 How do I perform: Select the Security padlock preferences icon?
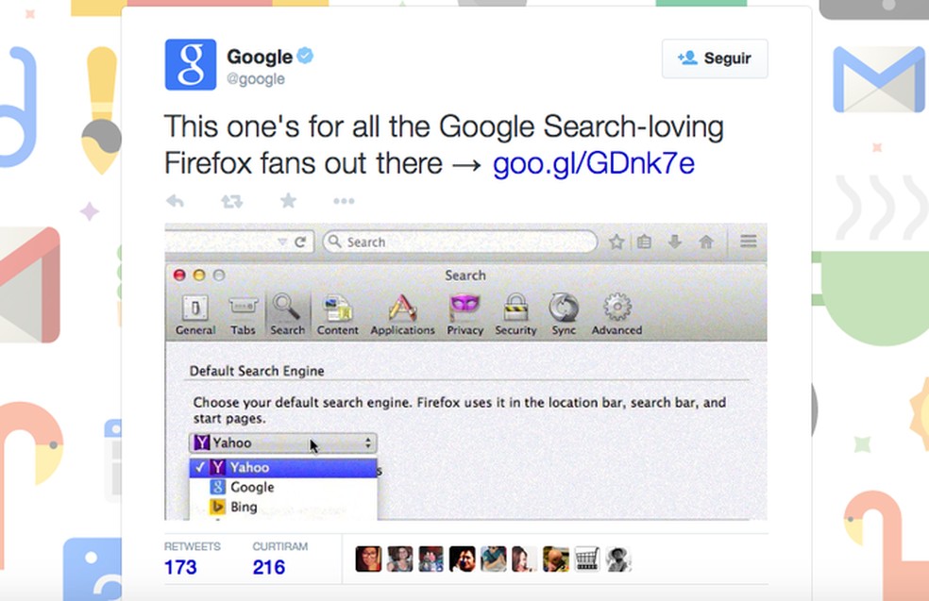tap(515, 311)
